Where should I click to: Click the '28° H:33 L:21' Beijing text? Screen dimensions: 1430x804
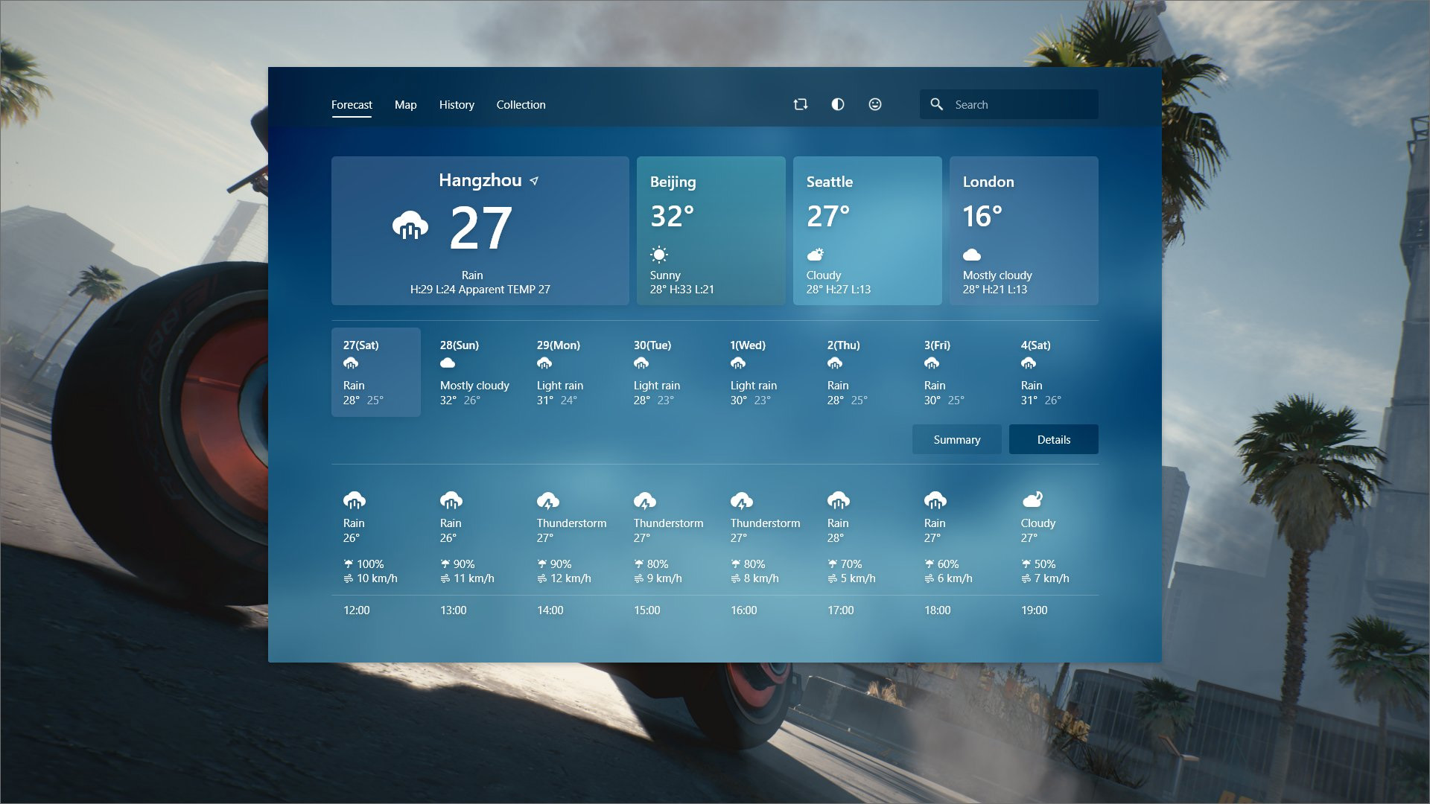point(681,290)
